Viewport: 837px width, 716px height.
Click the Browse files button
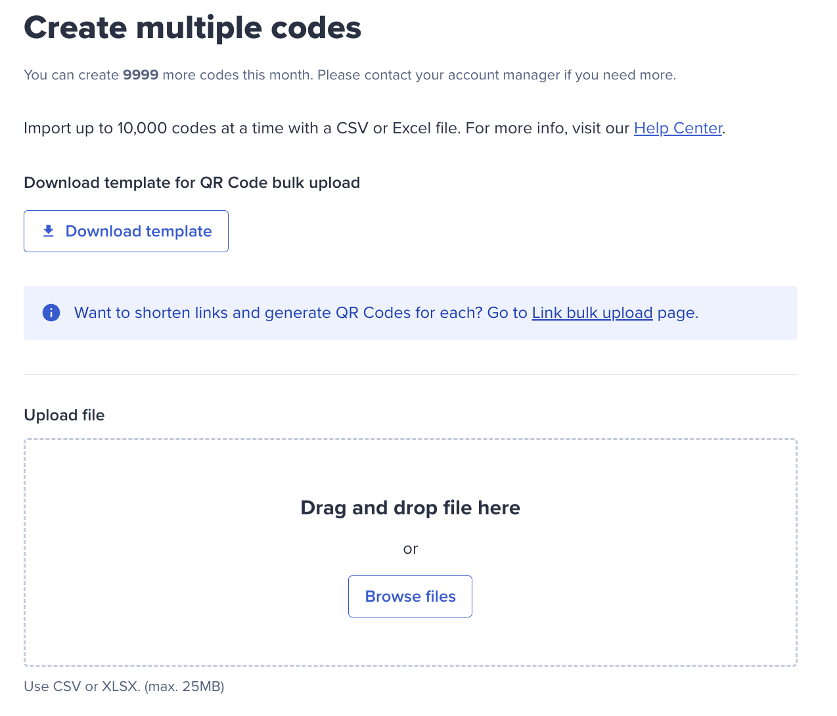[x=410, y=596]
